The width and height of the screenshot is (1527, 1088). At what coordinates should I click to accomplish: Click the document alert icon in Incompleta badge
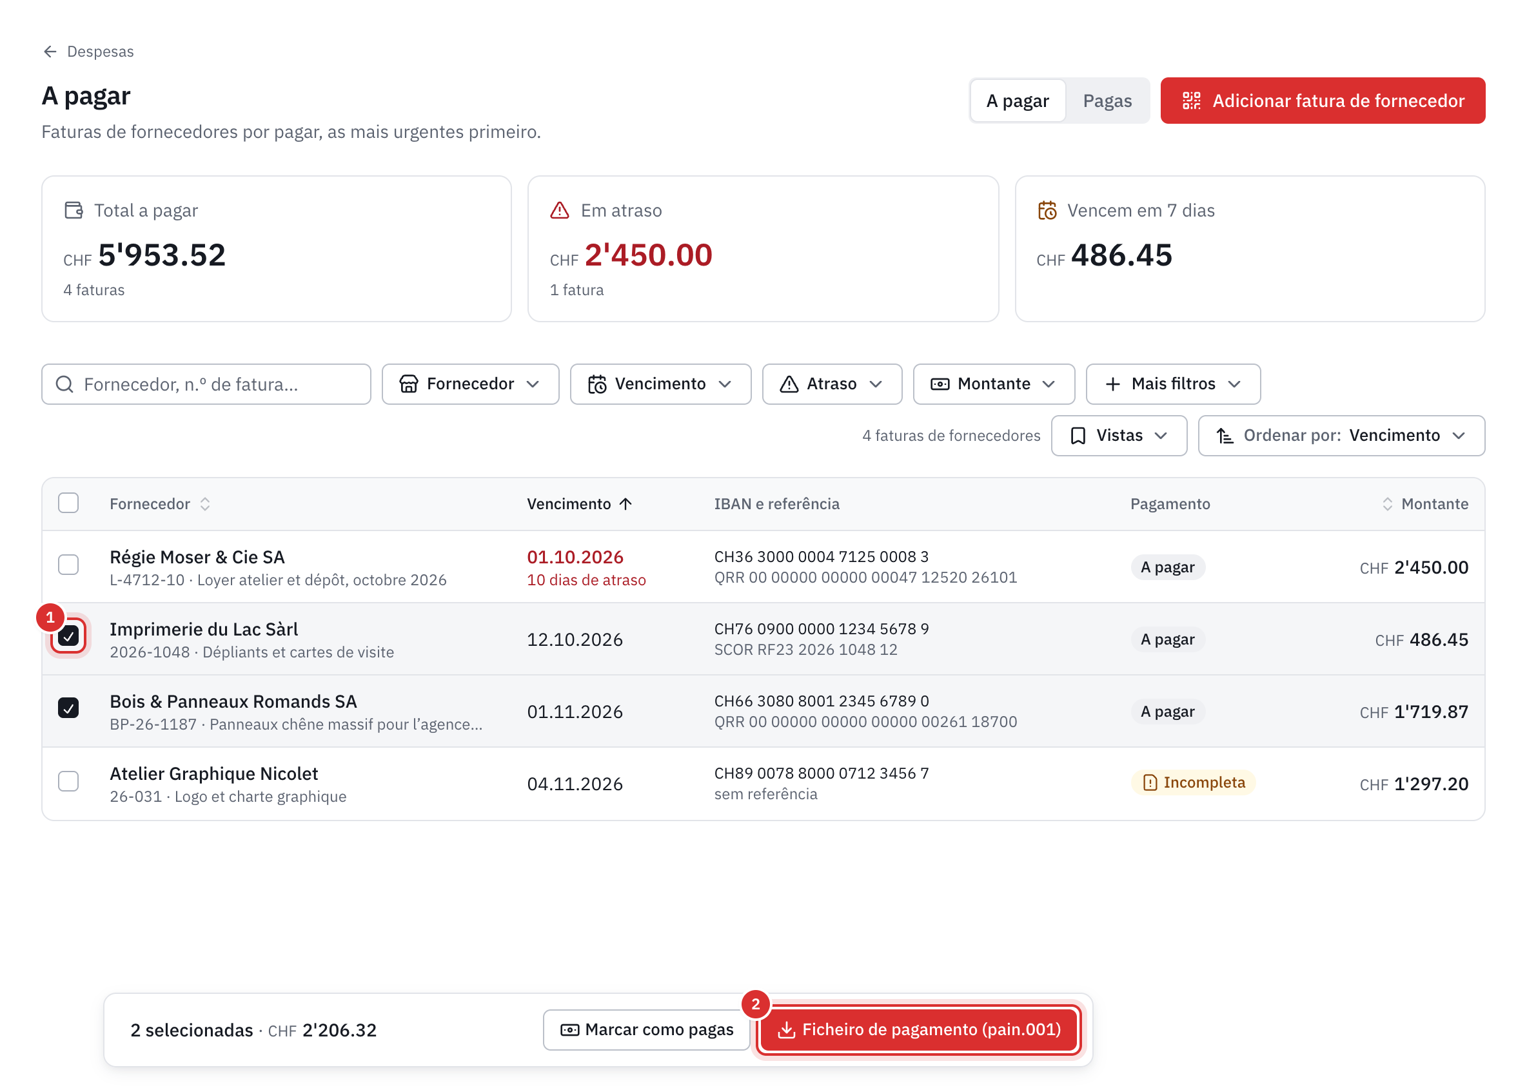[x=1150, y=782]
